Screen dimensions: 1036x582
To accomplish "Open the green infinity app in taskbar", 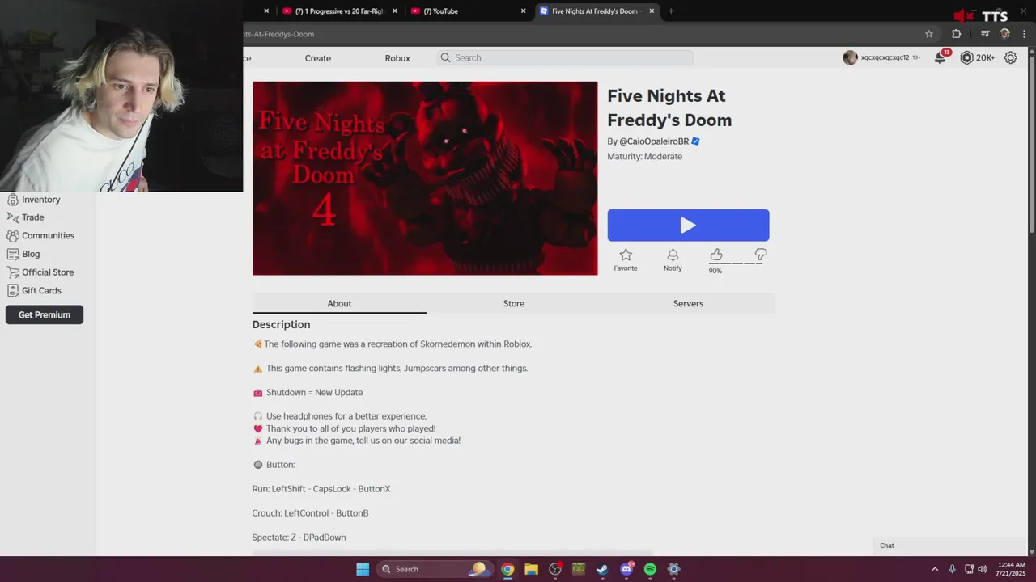I will click(x=579, y=569).
